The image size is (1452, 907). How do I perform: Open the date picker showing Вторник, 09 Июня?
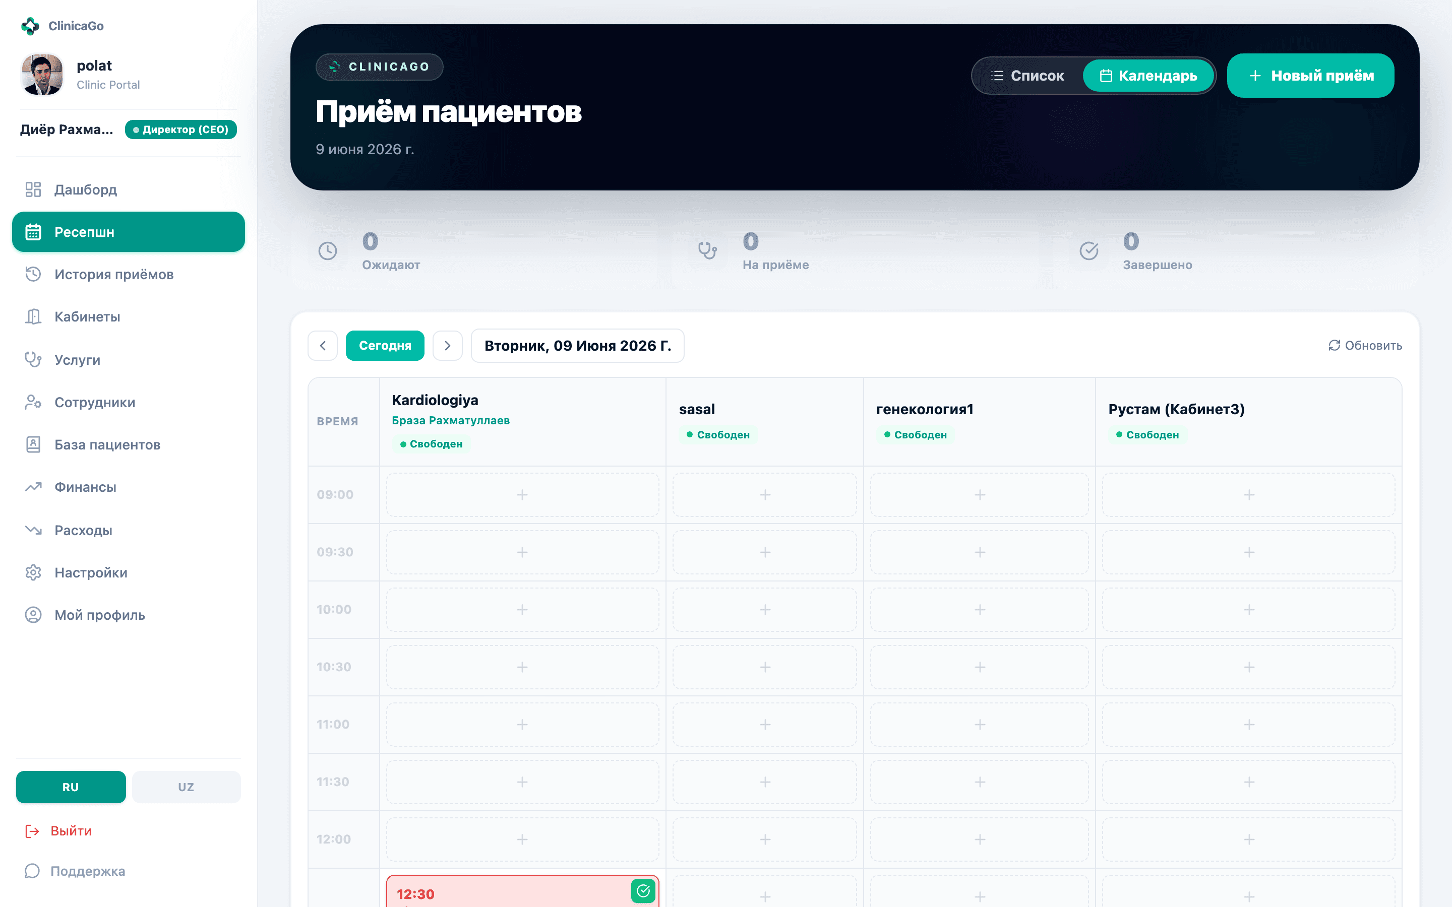(578, 346)
